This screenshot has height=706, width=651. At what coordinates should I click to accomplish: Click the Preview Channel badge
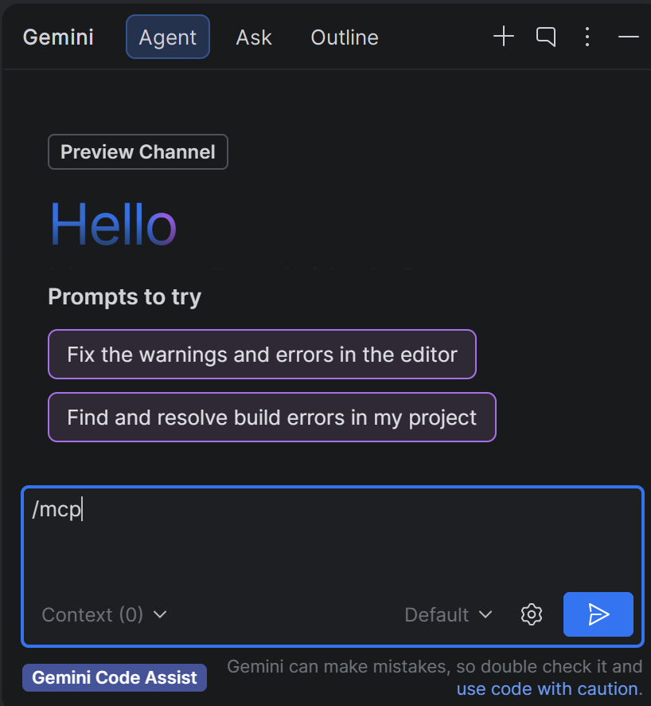(138, 151)
